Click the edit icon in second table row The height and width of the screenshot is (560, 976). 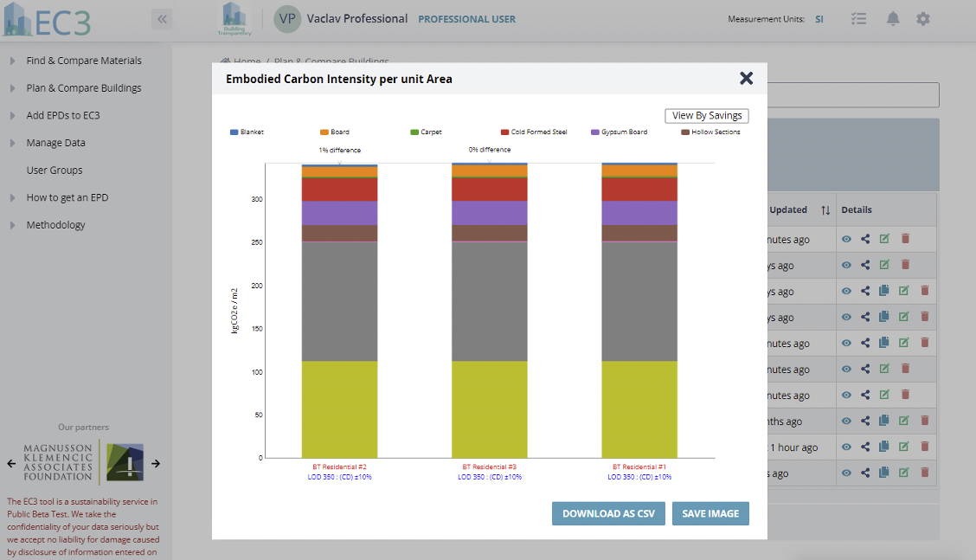pos(884,265)
